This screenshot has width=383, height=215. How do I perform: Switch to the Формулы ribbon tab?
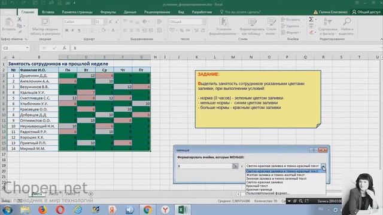(x=108, y=12)
